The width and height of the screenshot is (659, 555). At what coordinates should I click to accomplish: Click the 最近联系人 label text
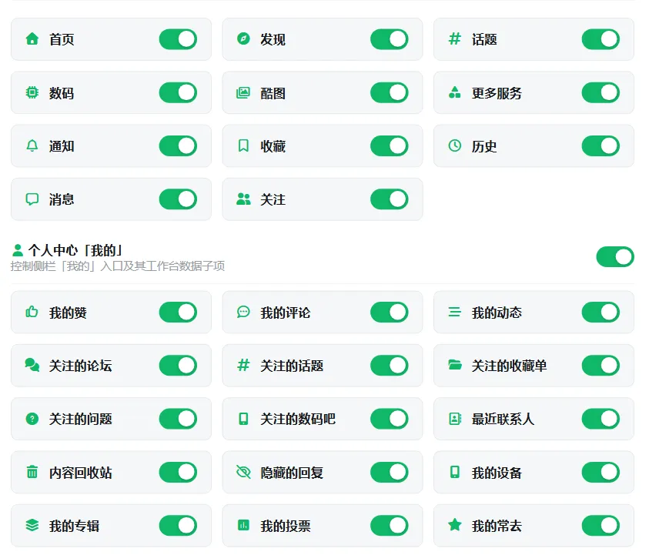[503, 419]
